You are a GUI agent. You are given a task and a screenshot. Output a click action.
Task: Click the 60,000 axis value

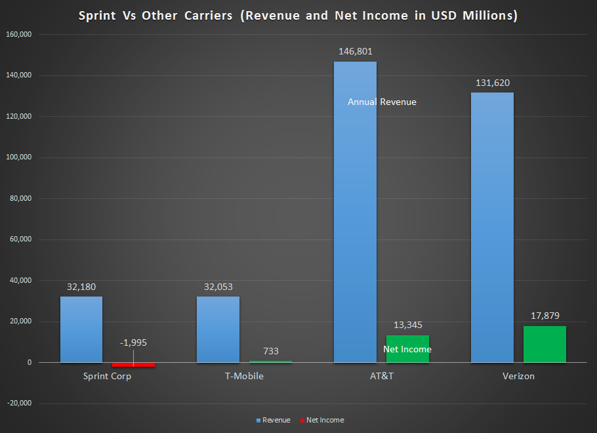click(20, 239)
